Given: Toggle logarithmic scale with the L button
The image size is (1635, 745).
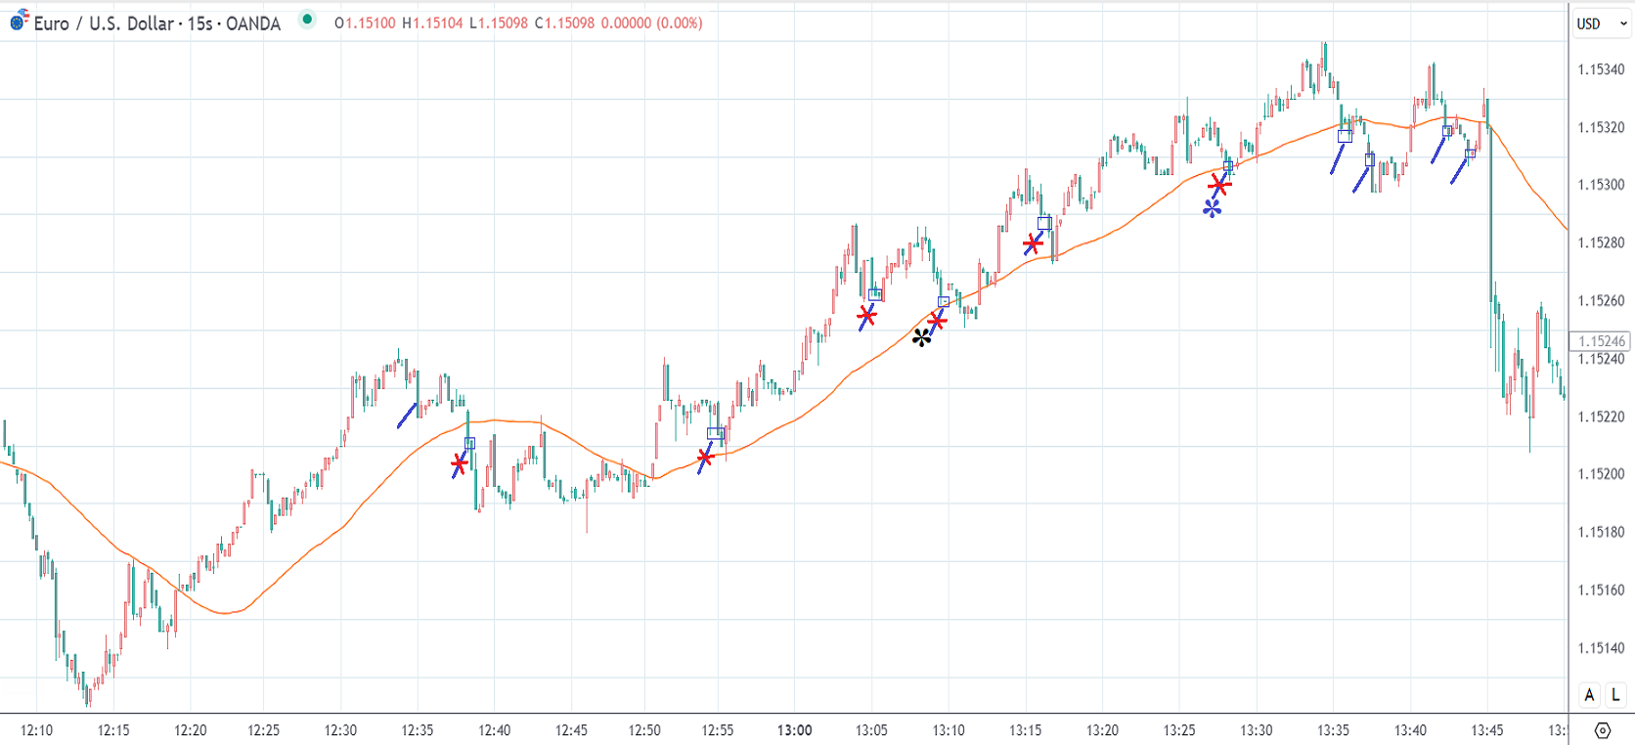Looking at the screenshot, I should tap(1615, 694).
